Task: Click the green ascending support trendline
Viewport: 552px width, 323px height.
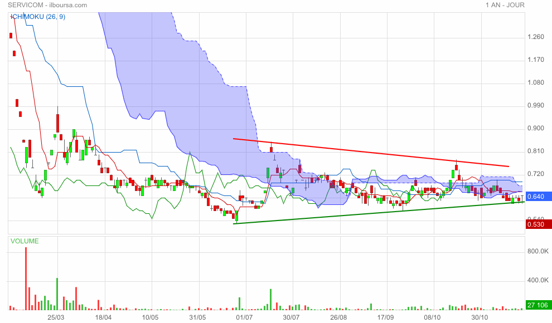Action: coord(379,212)
